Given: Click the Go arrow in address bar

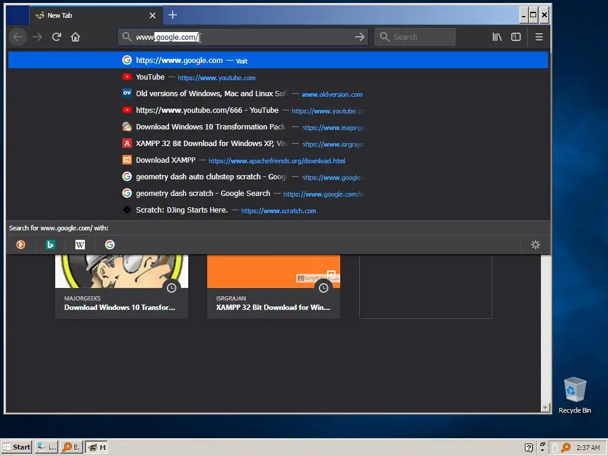Looking at the screenshot, I should pyautogui.click(x=359, y=37).
